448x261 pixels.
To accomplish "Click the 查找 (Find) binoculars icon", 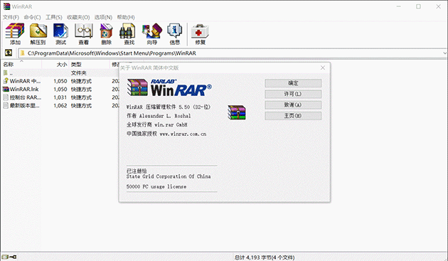I will 127,31.
